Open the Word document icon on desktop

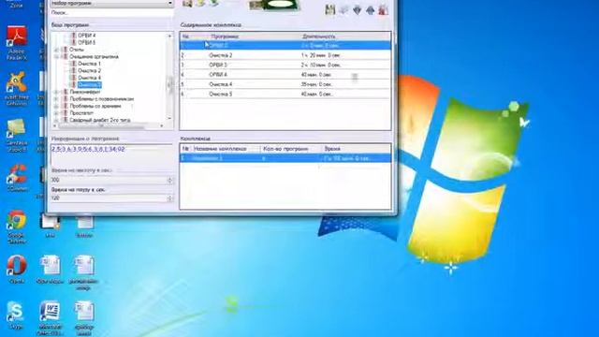pos(50,317)
